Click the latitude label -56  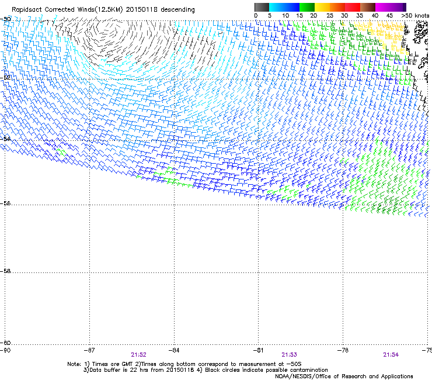click(x=5, y=203)
